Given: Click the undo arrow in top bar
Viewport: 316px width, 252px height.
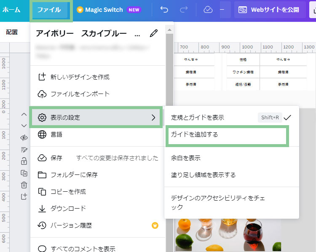Looking at the screenshot, I should click(164, 10).
